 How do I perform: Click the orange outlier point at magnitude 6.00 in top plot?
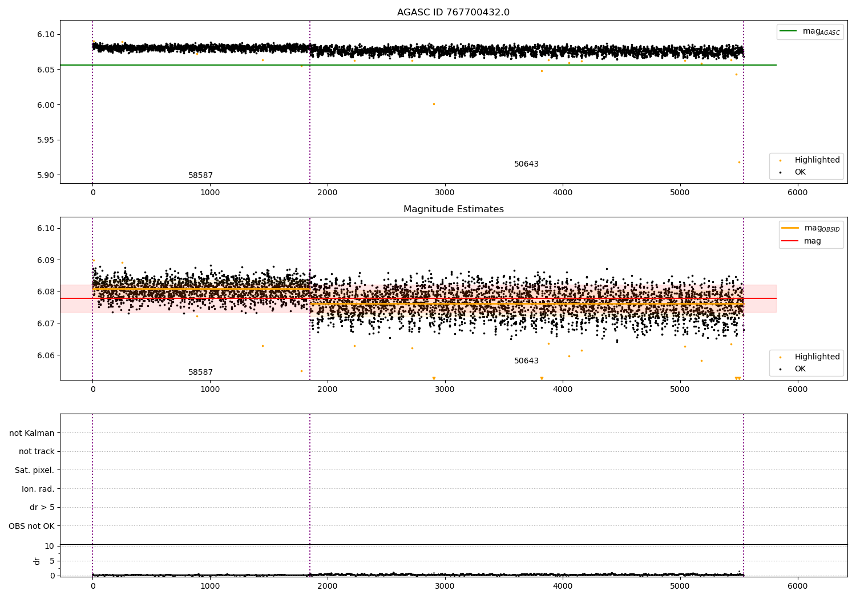point(434,104)
